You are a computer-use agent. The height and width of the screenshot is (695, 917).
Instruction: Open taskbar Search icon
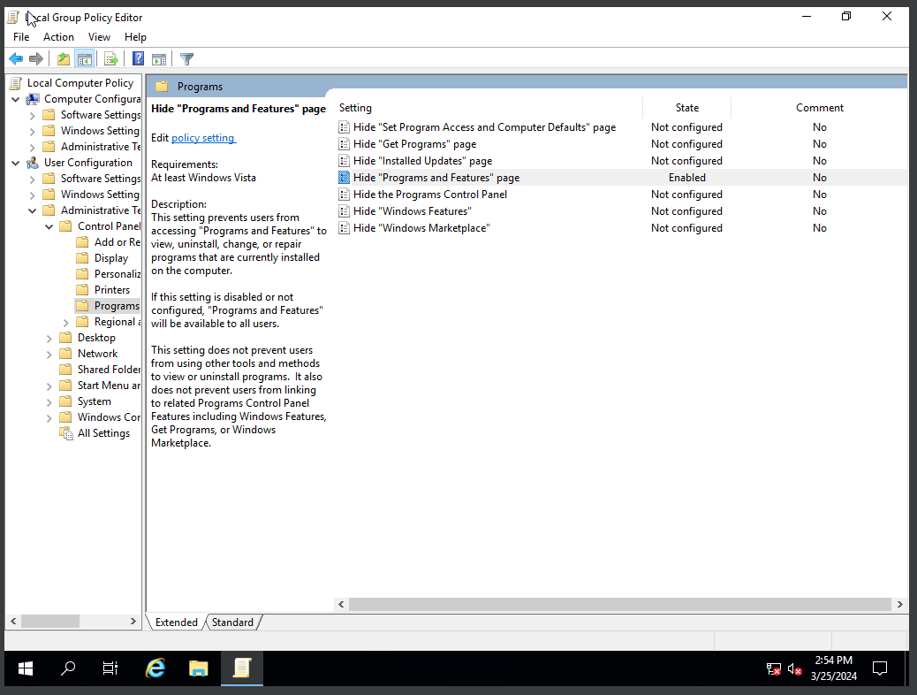(68, 668)
